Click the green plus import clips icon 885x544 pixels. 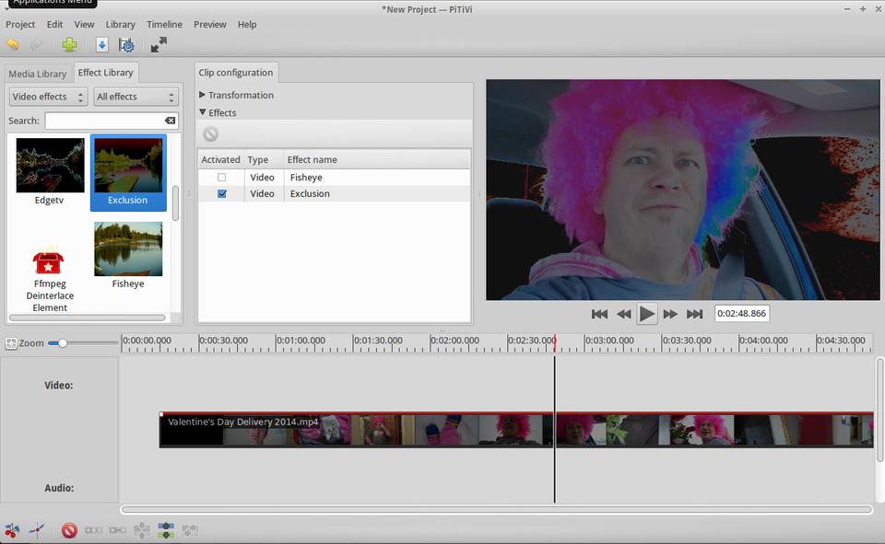point(69,44)
